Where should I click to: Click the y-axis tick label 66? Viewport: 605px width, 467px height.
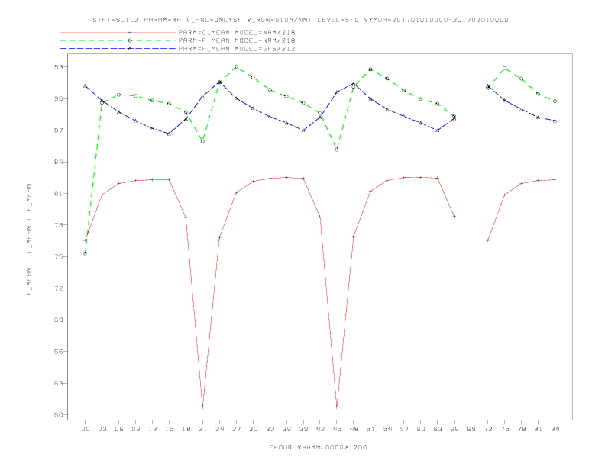[58, 352]
